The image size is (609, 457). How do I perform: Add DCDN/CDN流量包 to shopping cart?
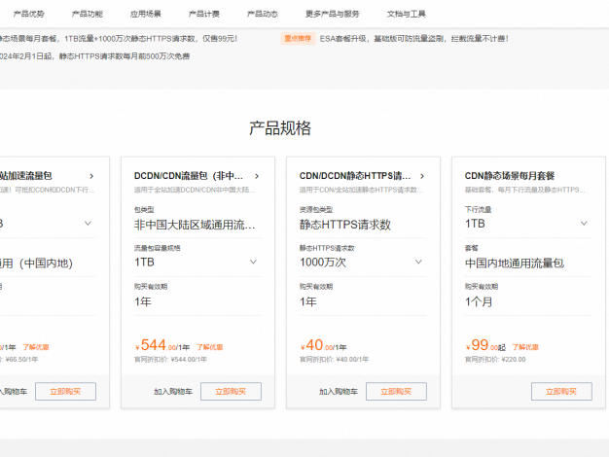(x=172, y=392)
